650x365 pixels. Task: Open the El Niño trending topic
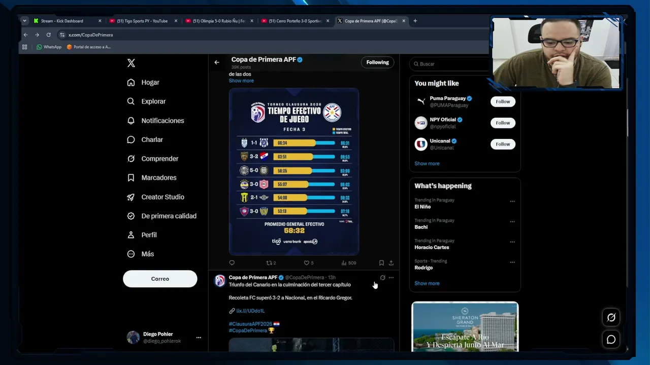click(422, 207)
